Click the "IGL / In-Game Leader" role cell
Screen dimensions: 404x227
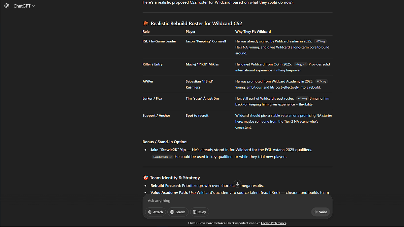click(159, 41)
